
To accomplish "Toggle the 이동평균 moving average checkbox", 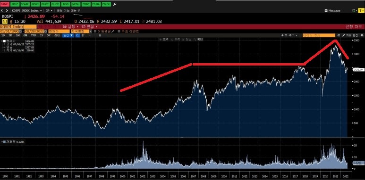I will click(x=95, y=32).
